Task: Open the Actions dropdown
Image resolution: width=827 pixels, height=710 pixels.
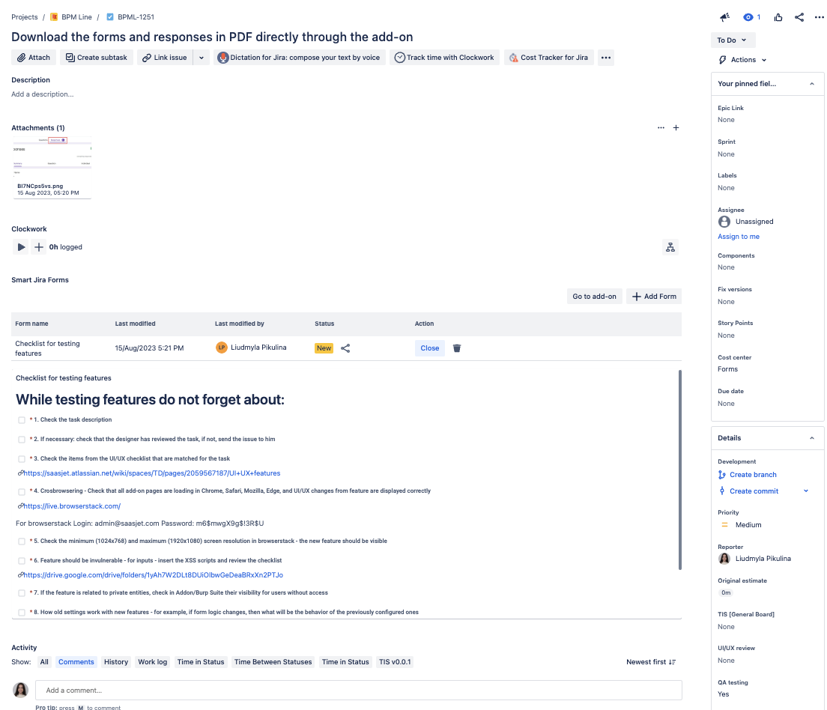Action: pos(742,60)
